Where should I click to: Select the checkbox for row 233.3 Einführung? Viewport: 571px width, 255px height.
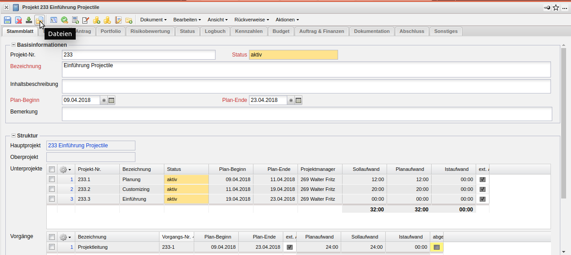click(x=52, y=199)
